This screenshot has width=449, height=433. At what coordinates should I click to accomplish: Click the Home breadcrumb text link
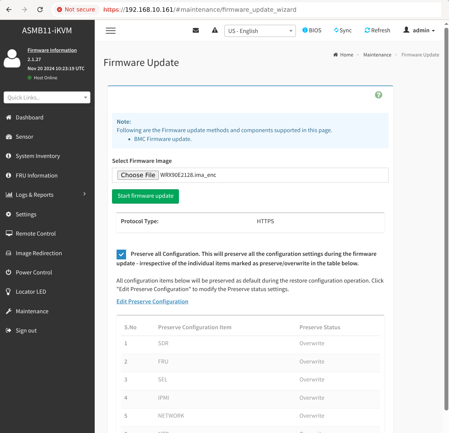(x=347, y=55)
